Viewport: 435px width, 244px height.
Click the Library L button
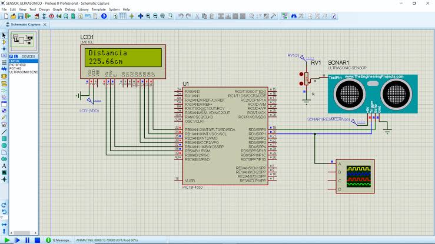click(16, 56)
